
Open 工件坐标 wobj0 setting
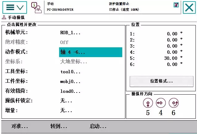coord(70,81)
